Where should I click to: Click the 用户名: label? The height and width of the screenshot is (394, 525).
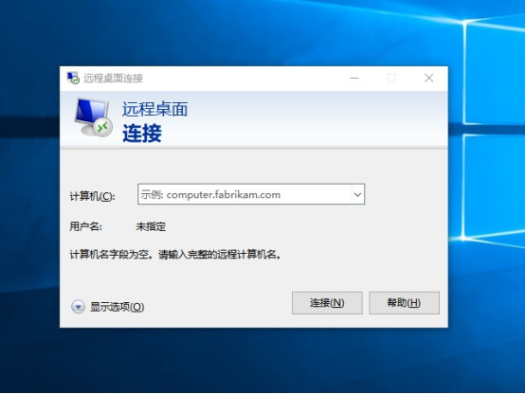click(85, 226)
